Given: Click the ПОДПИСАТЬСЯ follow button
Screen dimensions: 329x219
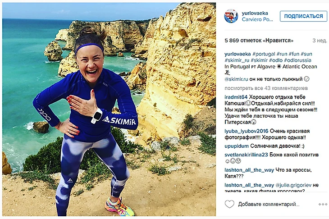Looking at the screenshot, I should tap(303, 16).
